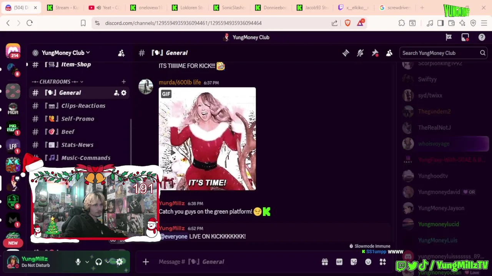492x276 pixels.
Task: Toggle headphones deafen in user panel
Action: (x=99, y=262)
